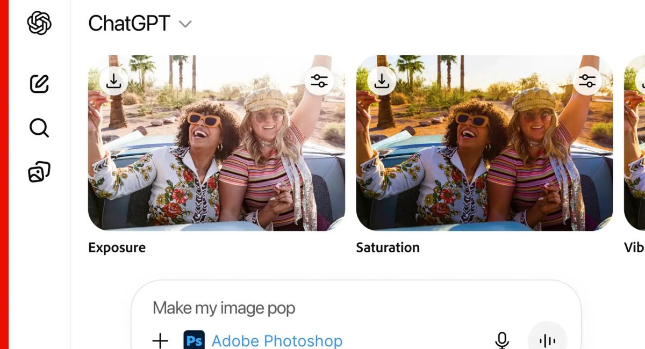Attach a file using the plus icon

tap(160, 340)
